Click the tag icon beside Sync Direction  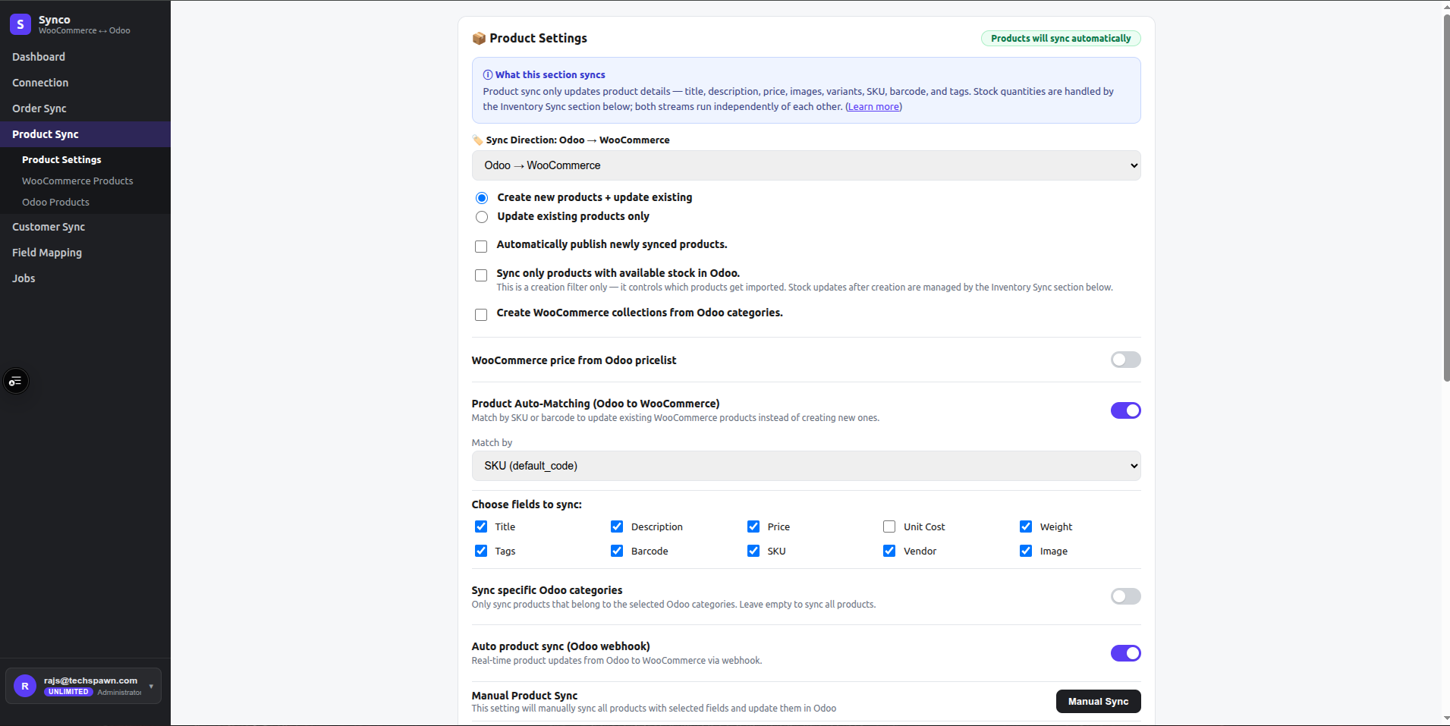[x=477, y=140]
